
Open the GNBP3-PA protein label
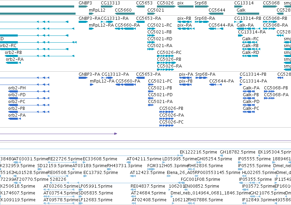90,74
